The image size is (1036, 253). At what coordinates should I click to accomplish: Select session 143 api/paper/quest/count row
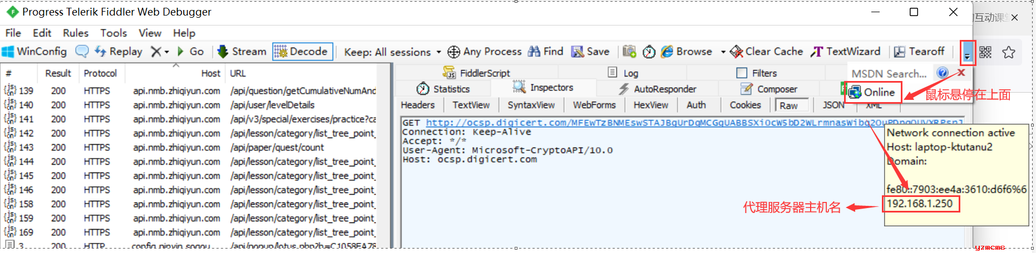(189, 147)
